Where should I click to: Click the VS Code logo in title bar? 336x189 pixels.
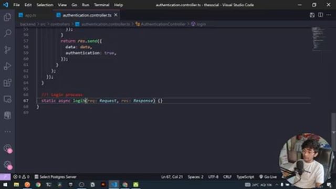(x=6, y=5)
